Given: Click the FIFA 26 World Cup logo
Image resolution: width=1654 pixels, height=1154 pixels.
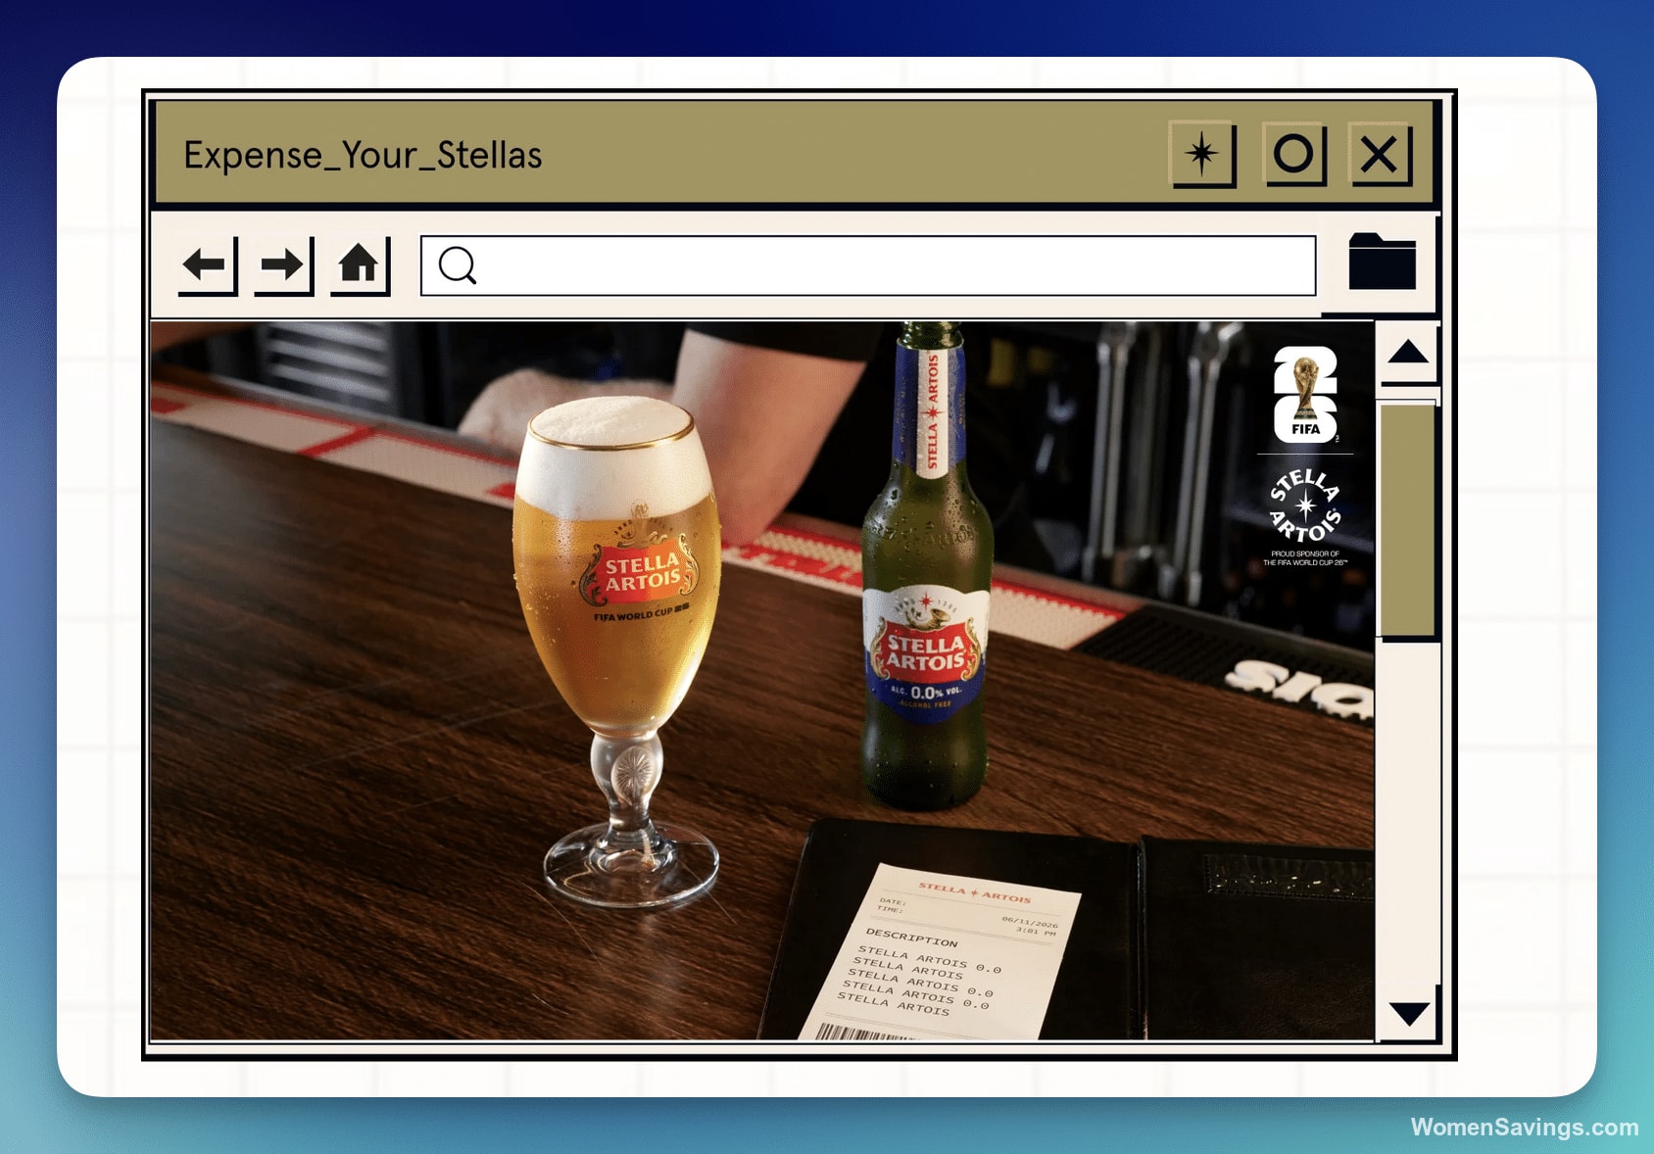Looking at the screenshot, I should pos(1305,395).
